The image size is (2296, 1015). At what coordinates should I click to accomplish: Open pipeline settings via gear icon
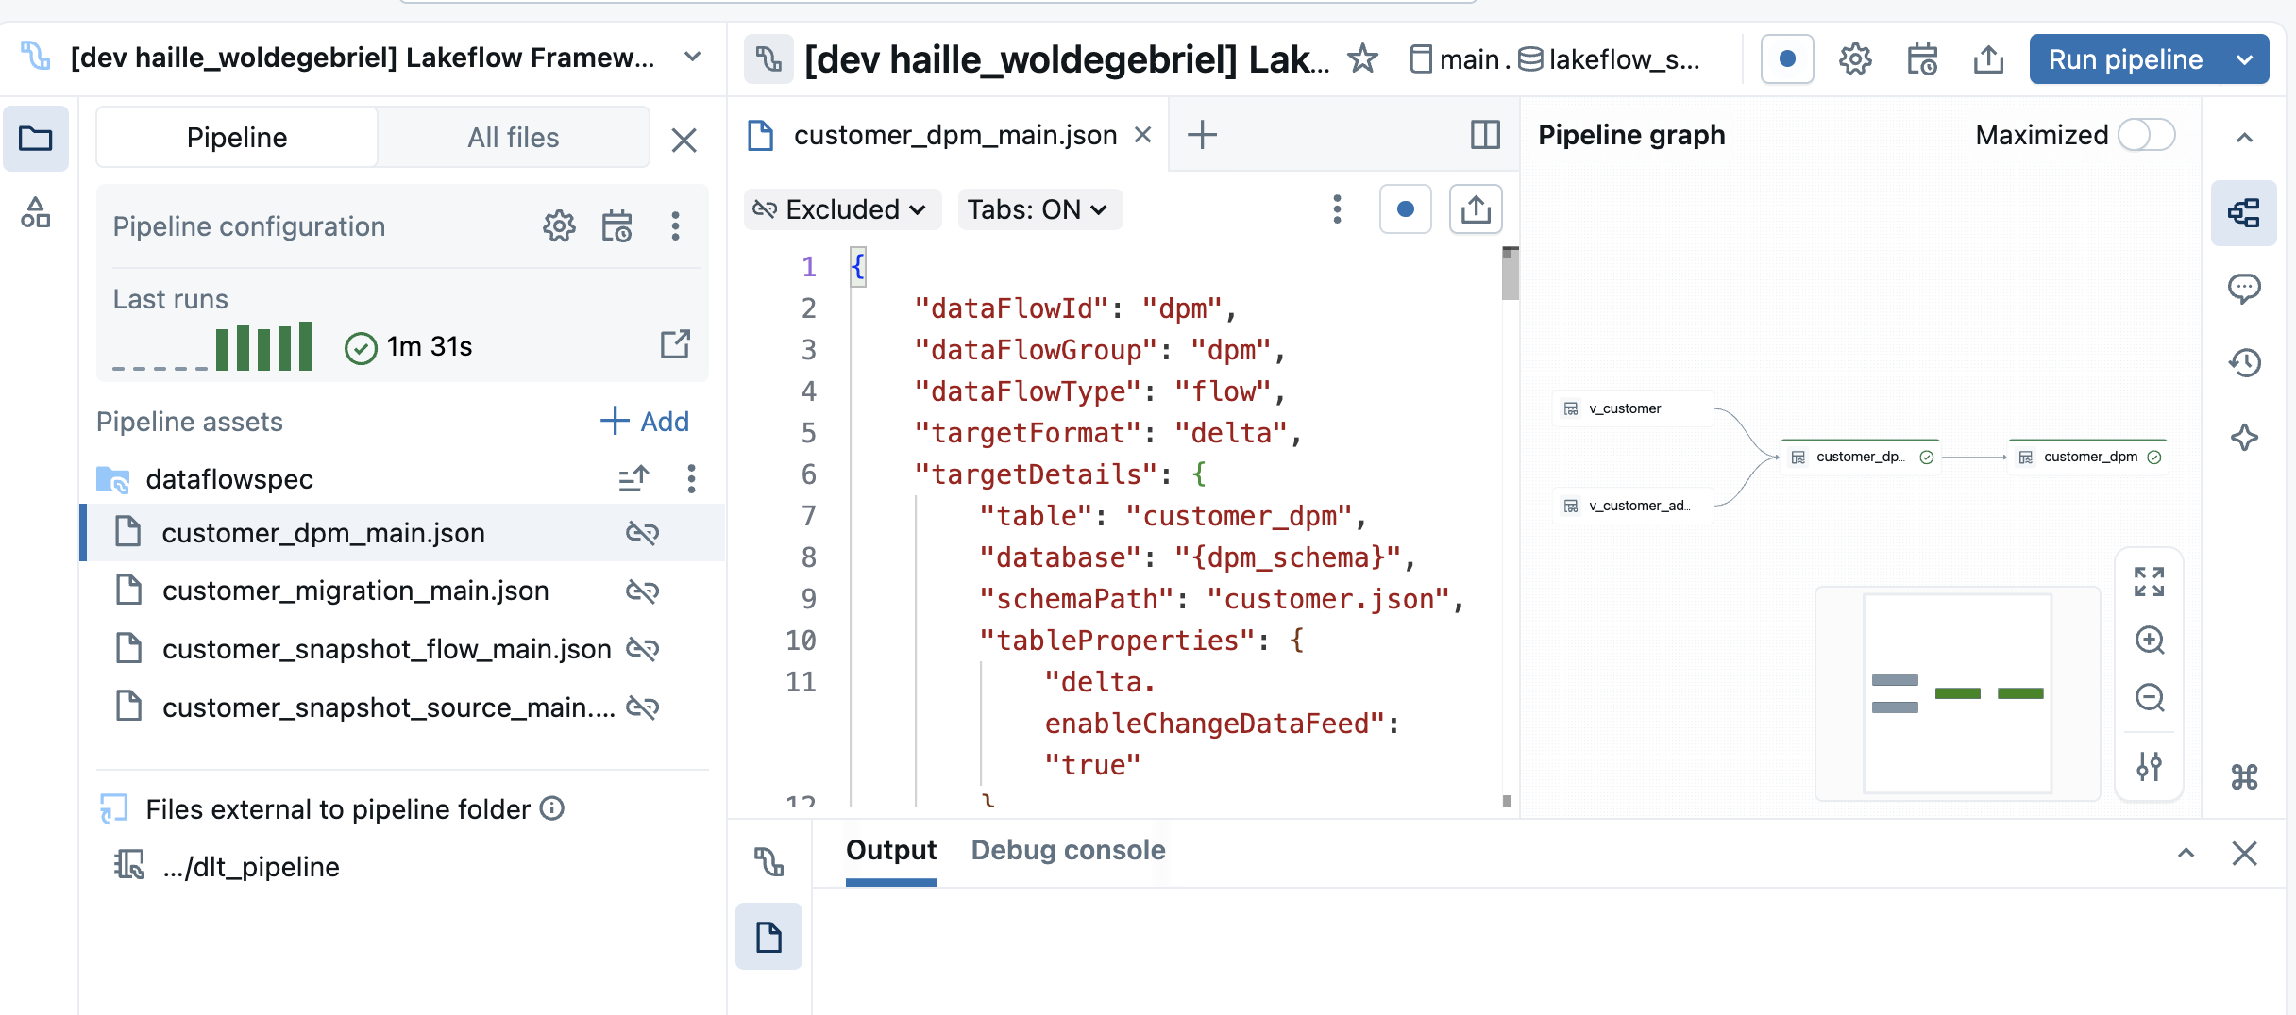(x=1854, y=58)
